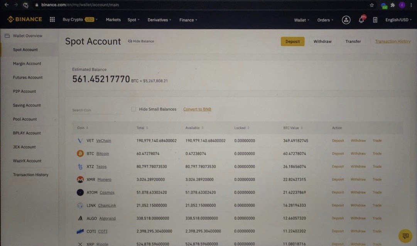Screen dimensions: 417x246
Task: Click the browser forward arrow
Action: click(x=16, y=5)
